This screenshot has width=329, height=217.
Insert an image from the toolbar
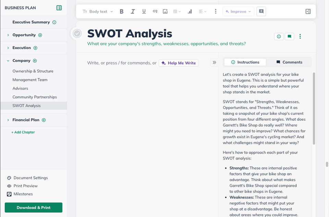[x=165, y=12]
